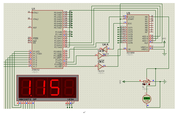The width and height of the screenshot is (177, 114).
Task: Click the wire junction dot at START pin
Action: pyautogui.click(x=120, y=19)
